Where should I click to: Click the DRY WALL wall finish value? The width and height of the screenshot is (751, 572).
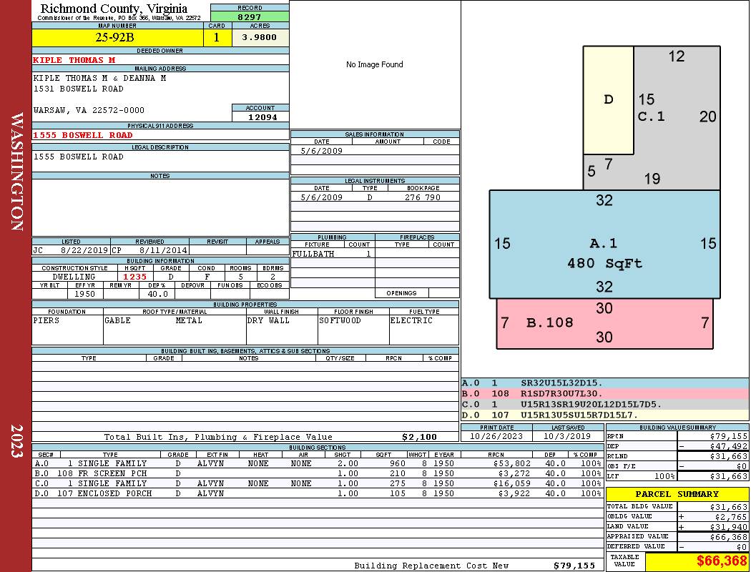[268, 321]
